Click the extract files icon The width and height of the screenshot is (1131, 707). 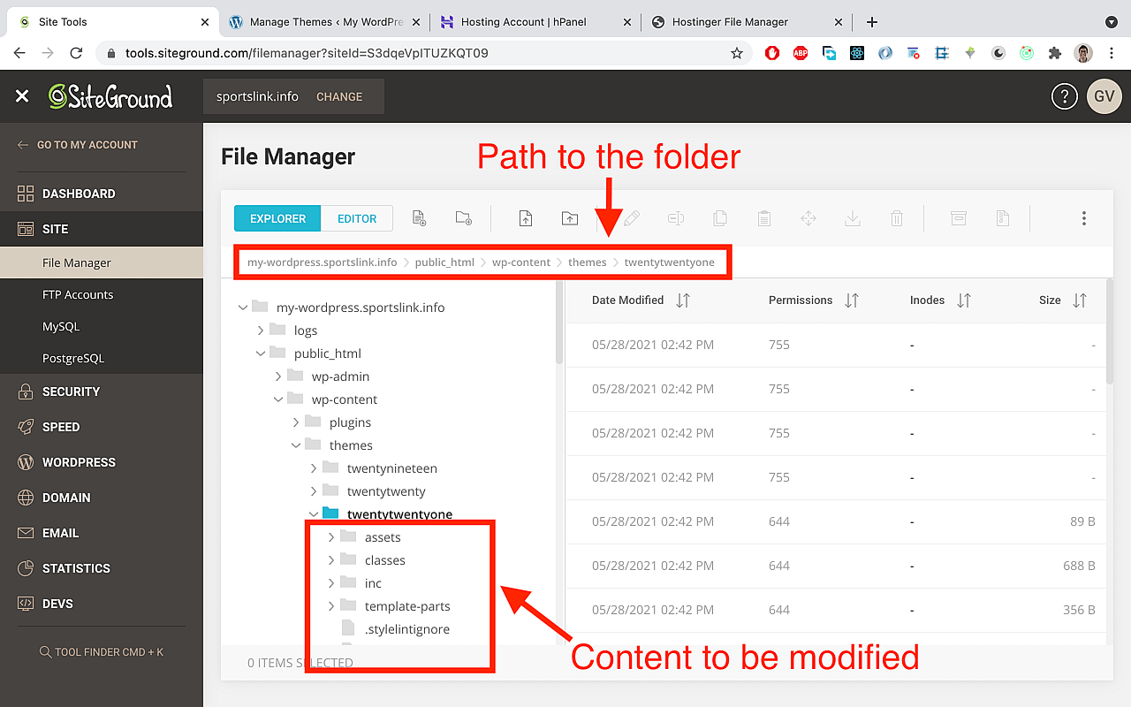point(1003,217)
